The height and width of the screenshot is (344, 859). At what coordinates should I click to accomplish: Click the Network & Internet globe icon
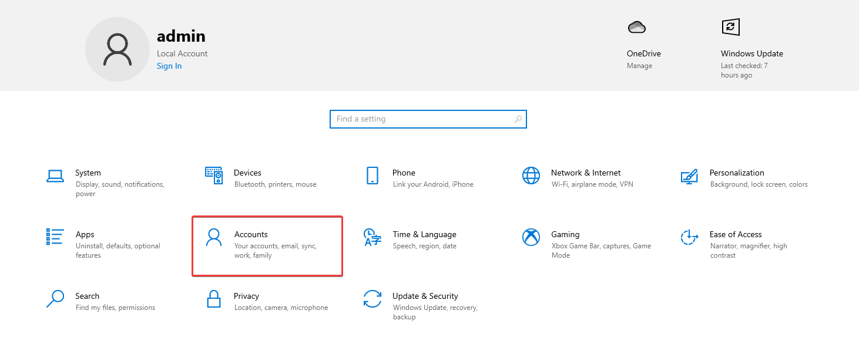[531, 176]
